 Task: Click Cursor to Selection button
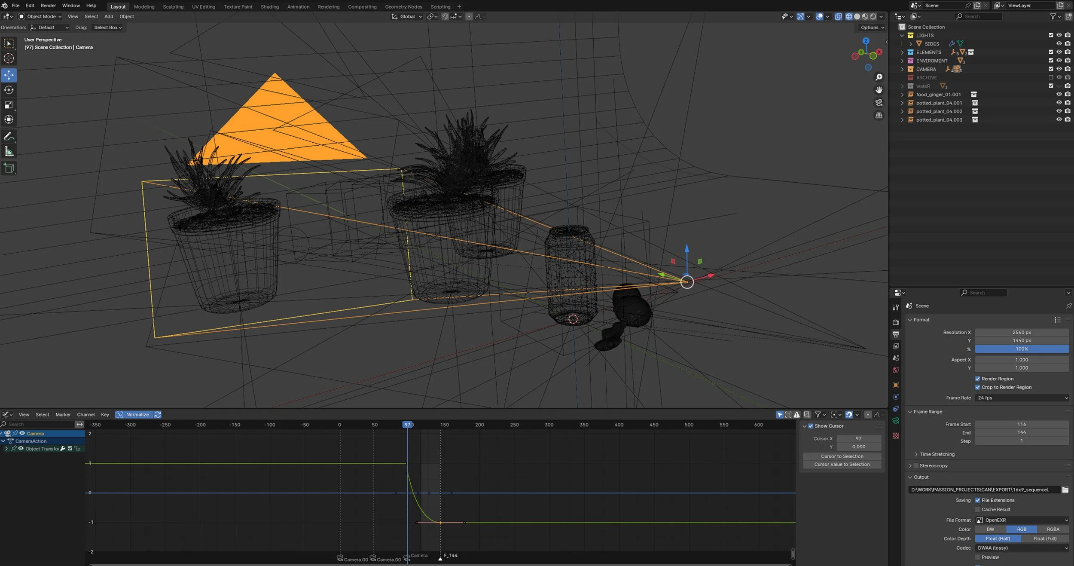(842, 456)
